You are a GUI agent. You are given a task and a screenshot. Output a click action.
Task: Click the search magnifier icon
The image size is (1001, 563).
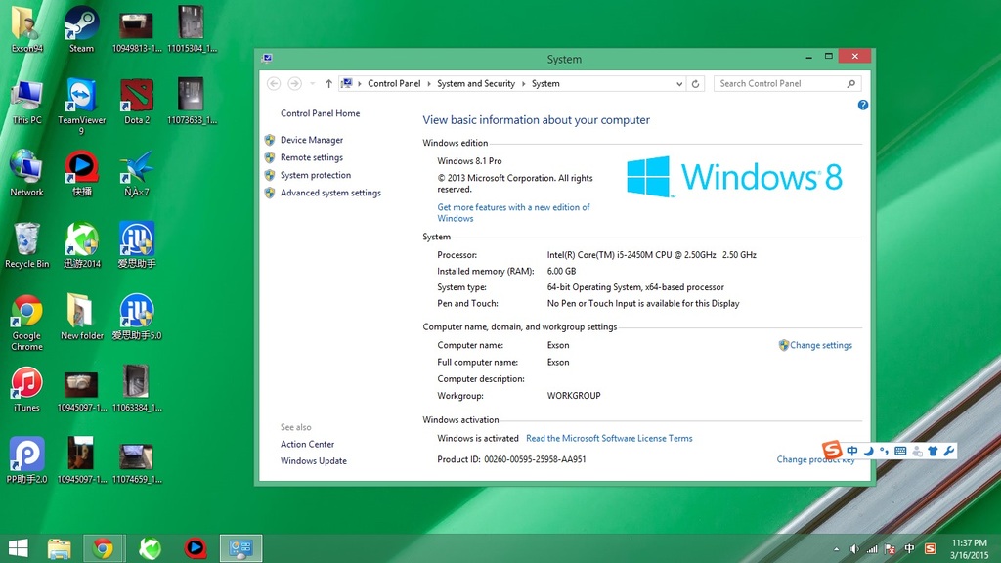tap(851, 84)
